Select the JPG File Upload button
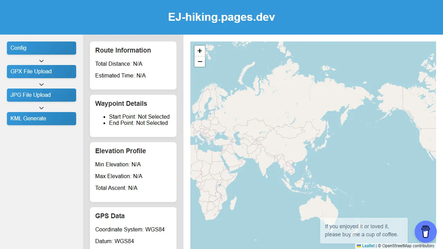 point(41,95)
